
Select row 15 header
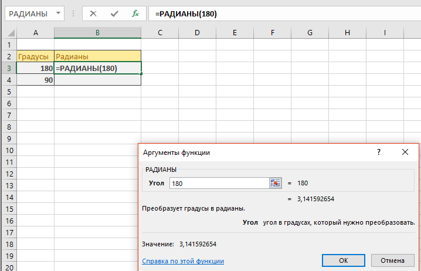click(x=9, y=209)
